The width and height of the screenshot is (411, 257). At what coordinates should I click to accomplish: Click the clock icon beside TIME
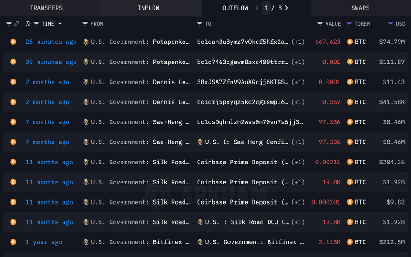click(28, 24)
